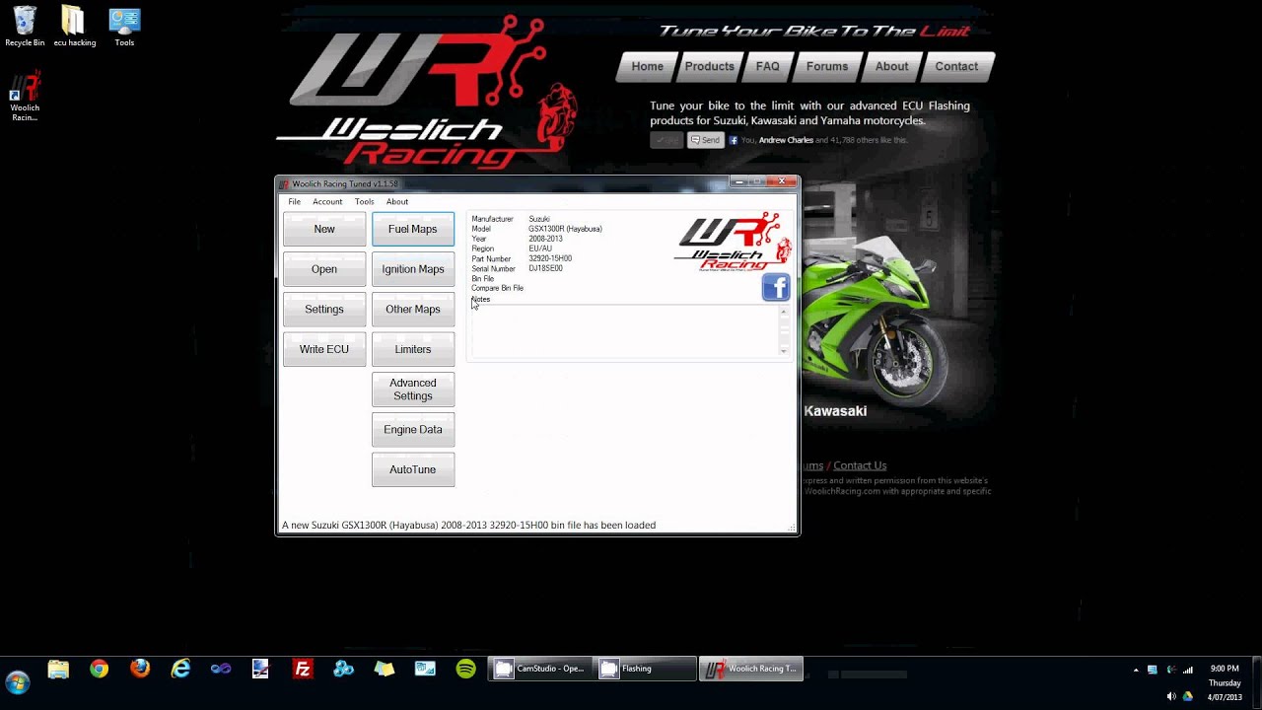Open Ignition Maps
The image size is (1262, 710).
(413, 269)
